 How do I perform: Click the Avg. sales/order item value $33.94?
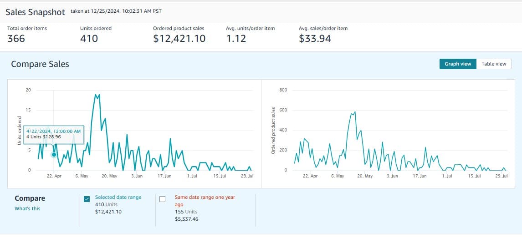coord(315,39)
